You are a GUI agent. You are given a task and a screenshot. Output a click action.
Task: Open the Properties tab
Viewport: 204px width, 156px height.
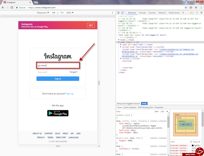coord(159,107)
